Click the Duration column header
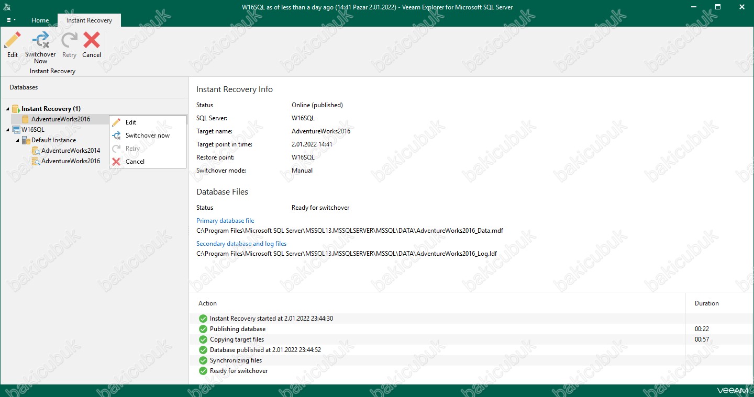754x397 pixels. 706,303
